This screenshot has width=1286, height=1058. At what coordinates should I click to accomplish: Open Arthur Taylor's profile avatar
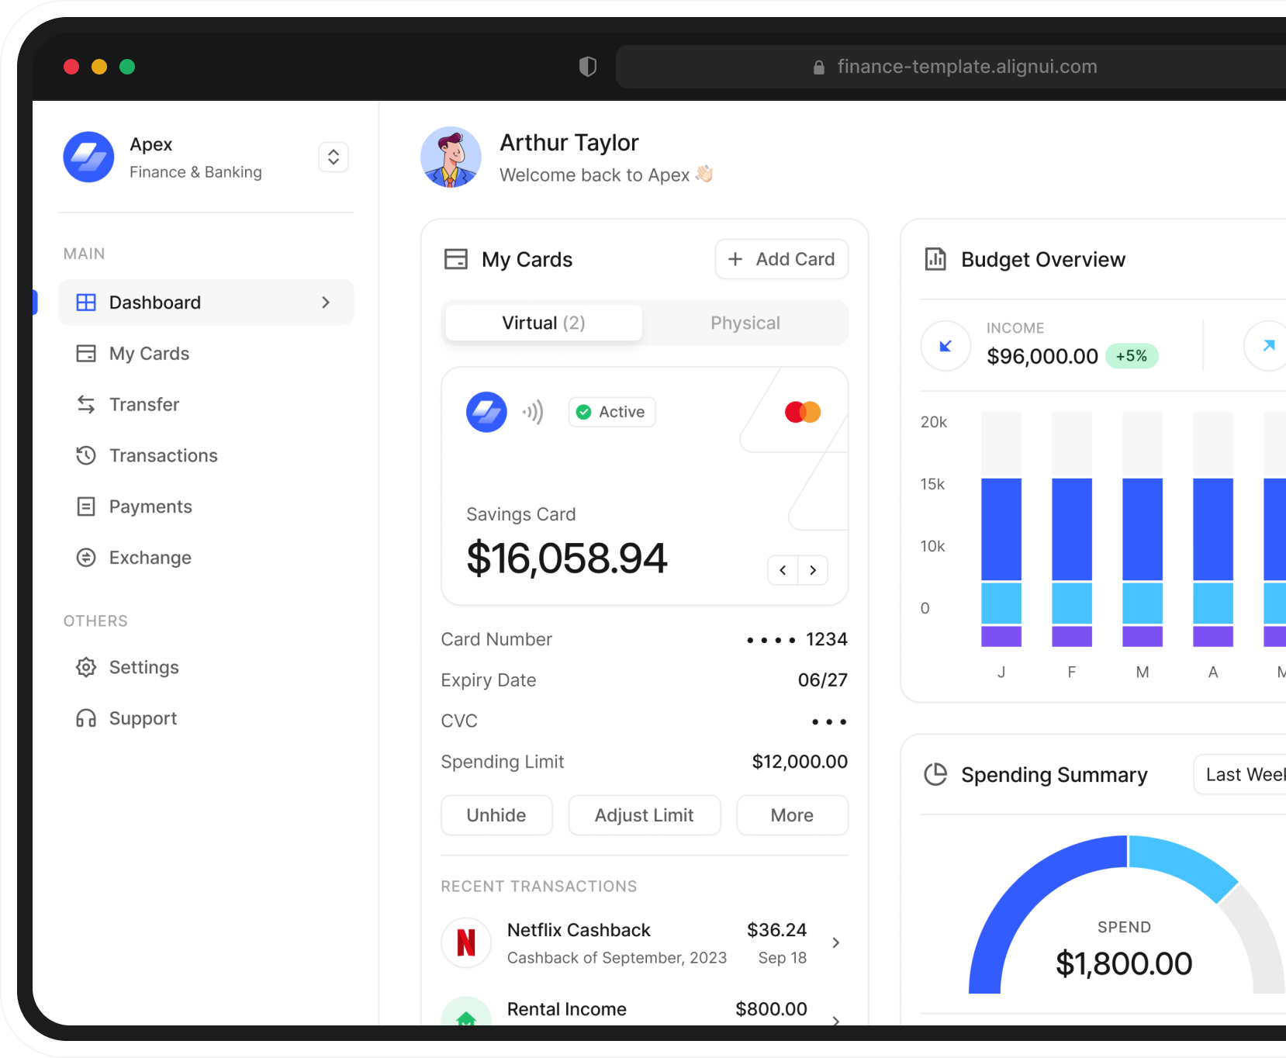coord(451,157)
